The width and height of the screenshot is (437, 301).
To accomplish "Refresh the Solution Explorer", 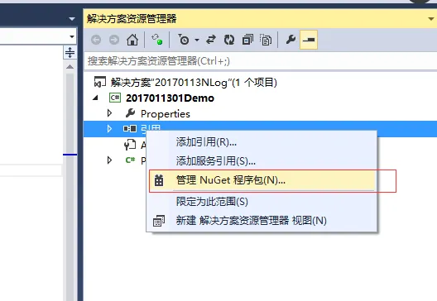I will coord(229,40).
